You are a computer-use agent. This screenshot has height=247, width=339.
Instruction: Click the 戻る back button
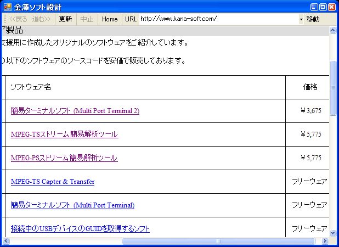[x=18, y=19]
